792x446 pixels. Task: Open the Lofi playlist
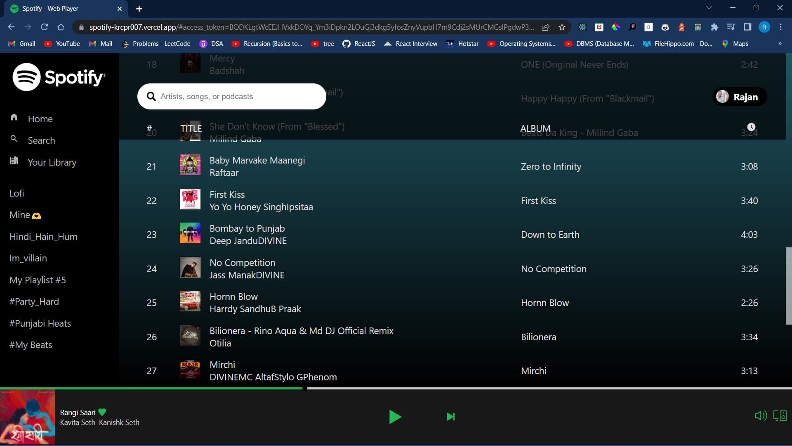coord(16,193)
